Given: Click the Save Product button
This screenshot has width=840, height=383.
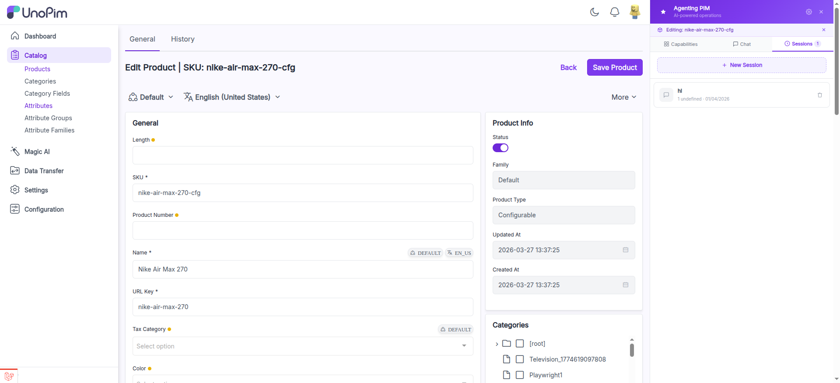Looking at the screenshot, I should pos(615,67).
